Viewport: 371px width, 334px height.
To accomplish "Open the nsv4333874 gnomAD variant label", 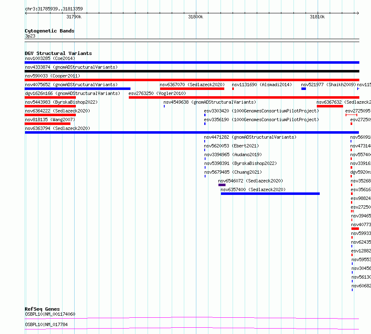I will coord(71,67).
